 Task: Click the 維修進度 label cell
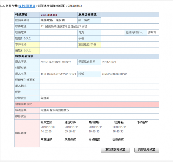coord(27,133)
